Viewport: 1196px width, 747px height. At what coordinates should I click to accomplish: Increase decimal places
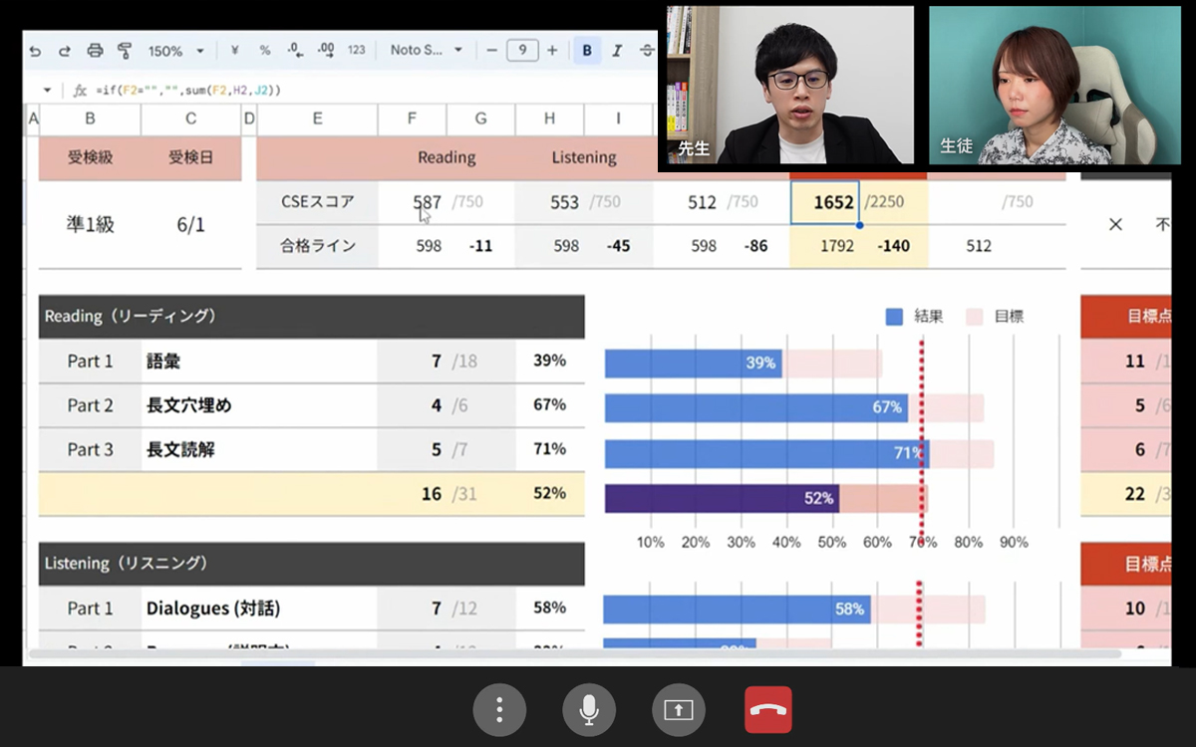coord(326,51)
